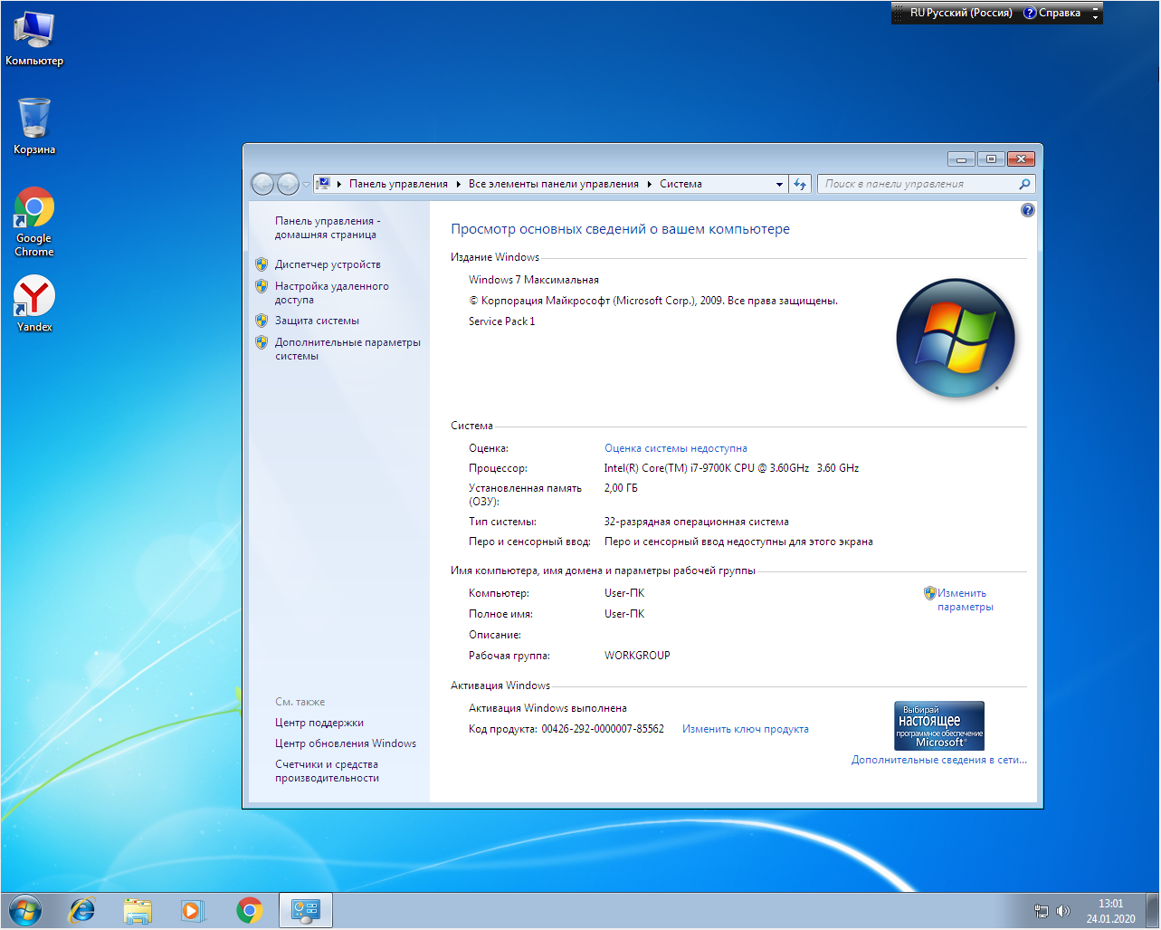1161x930 pixels.
Task: Click the volume speaker tray icon
Action: [x=1063, y=911]
